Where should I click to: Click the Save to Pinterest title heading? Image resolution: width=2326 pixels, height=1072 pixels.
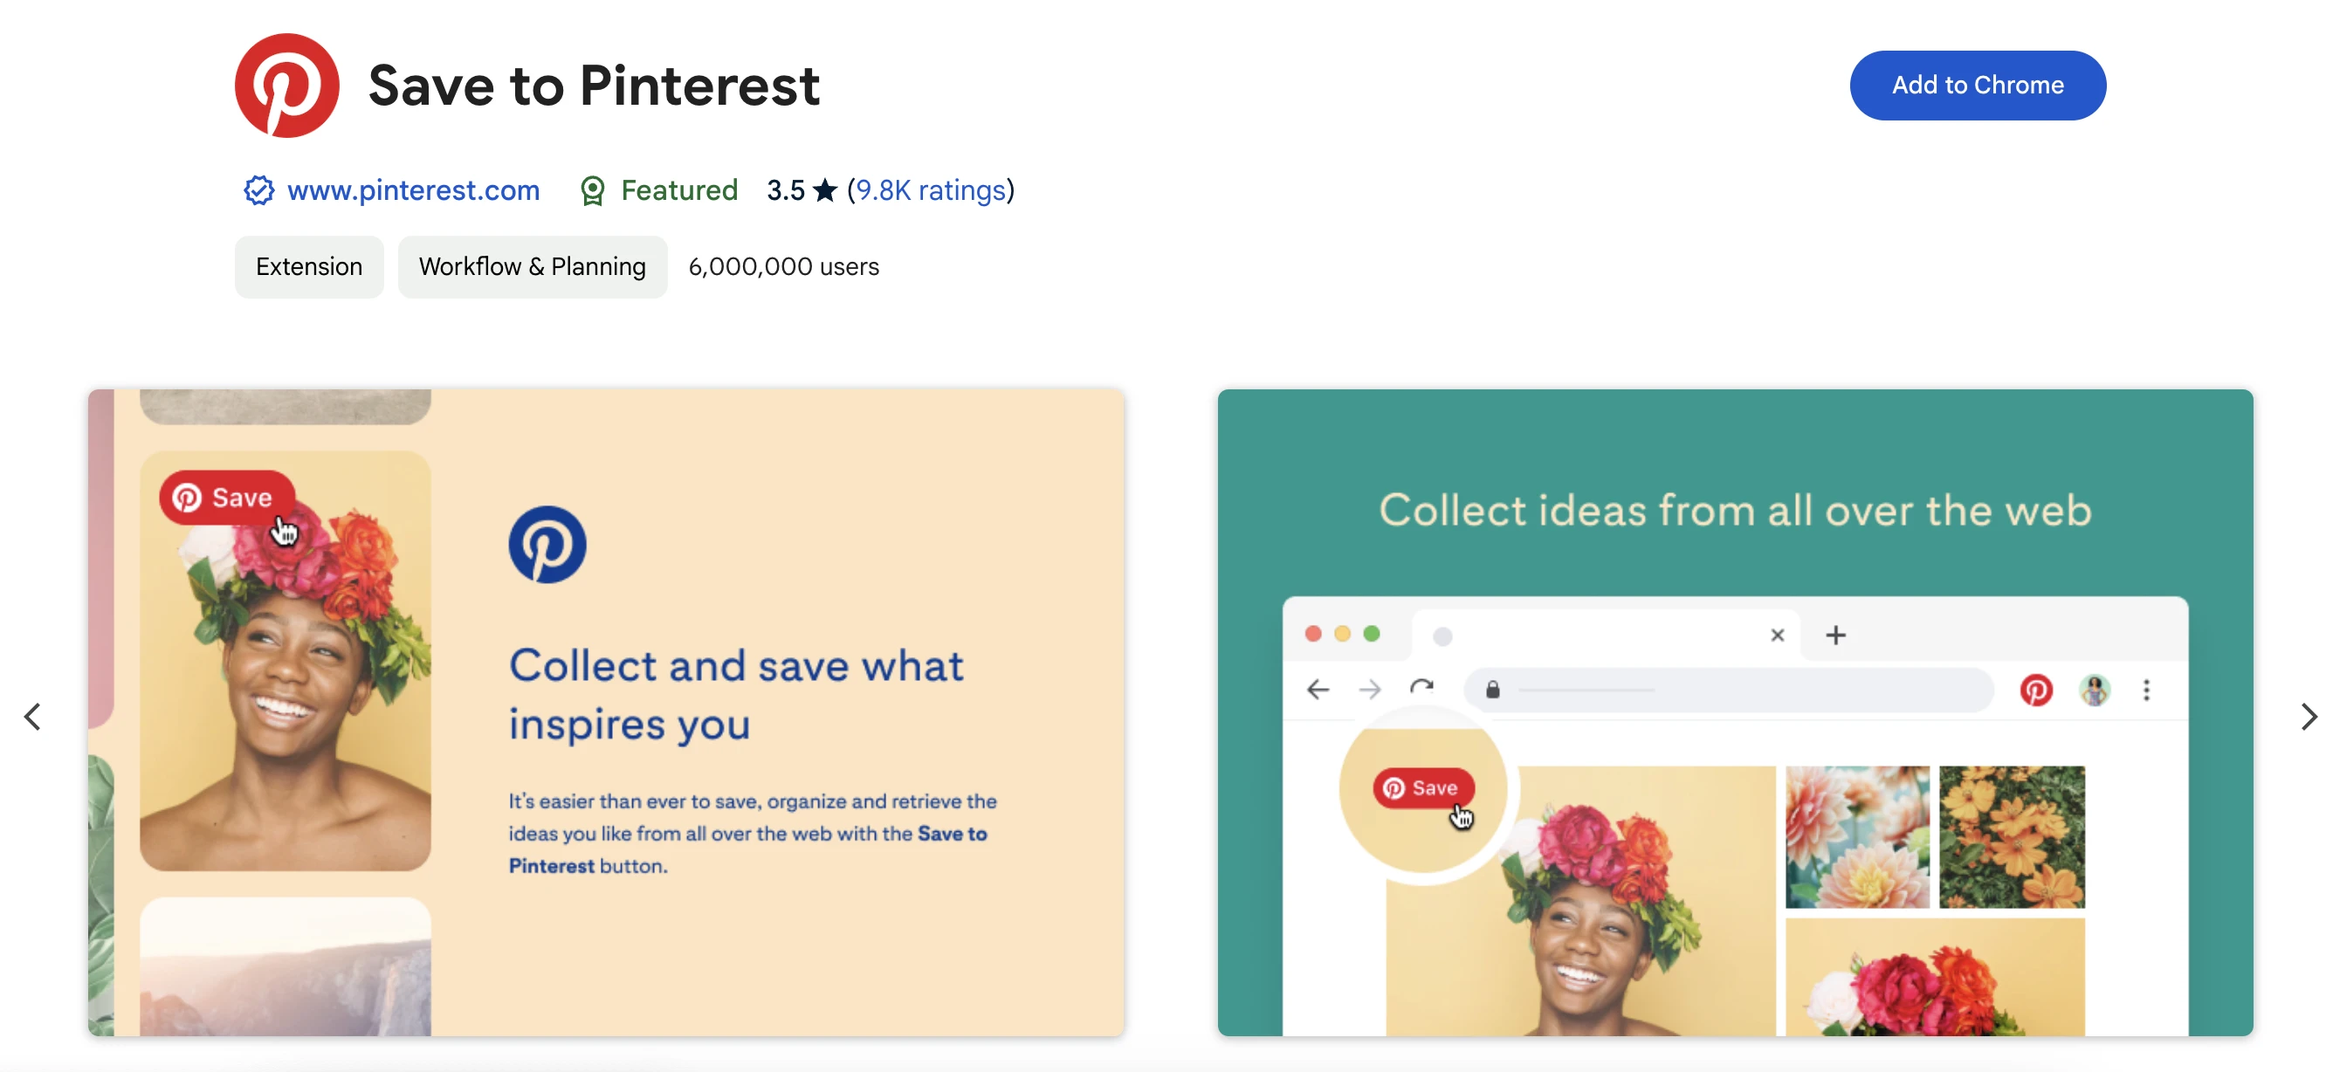pos(593,86)
